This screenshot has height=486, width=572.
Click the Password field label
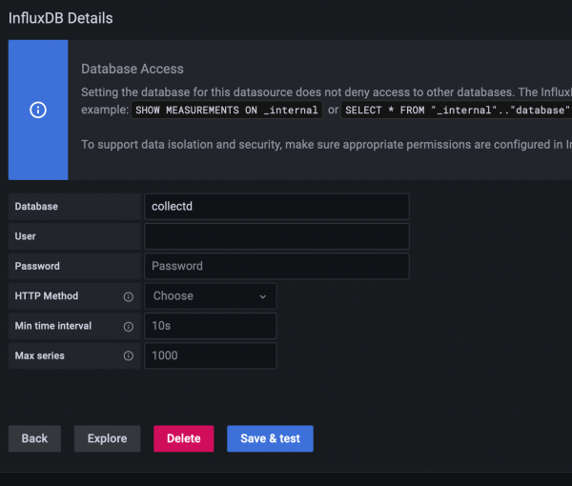[x=37, y=266]
